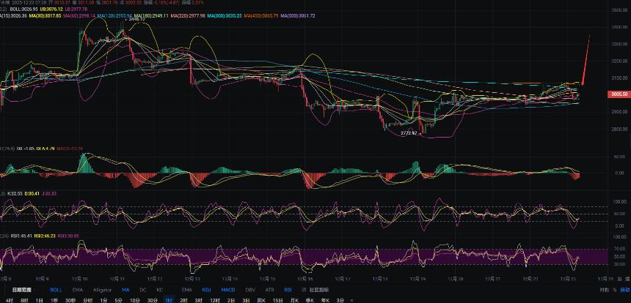Viewport: 631px width, 303px height.
Task: Toggle the MA moving average indicator
Action: point(125,290)
